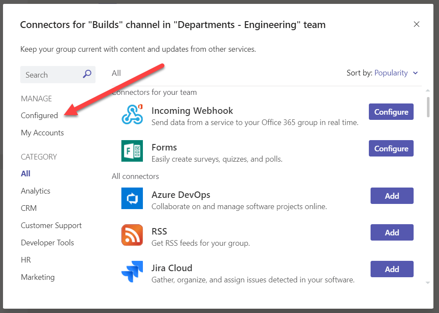This screenshot has height=313, width=439.
Task: Add the Azure DevOps connector
Action: coord(392,196)
